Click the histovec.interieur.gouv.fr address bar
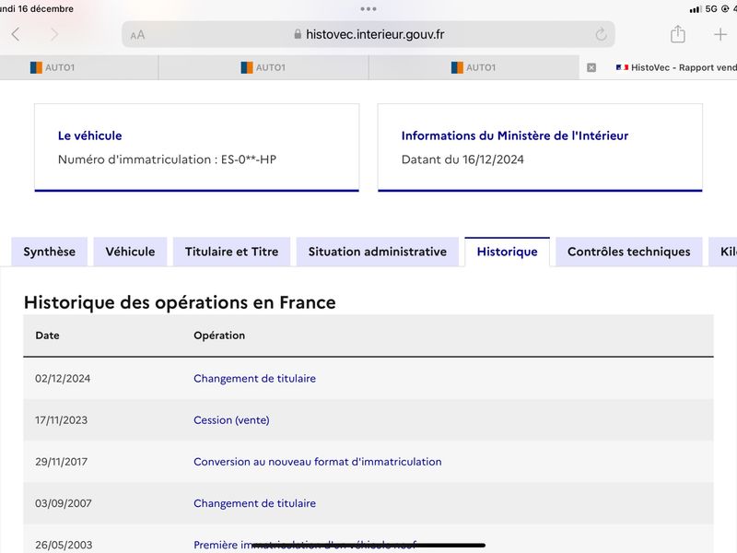Image resolution: width=737 pixels, height=553 pixels. click(368, 34)
